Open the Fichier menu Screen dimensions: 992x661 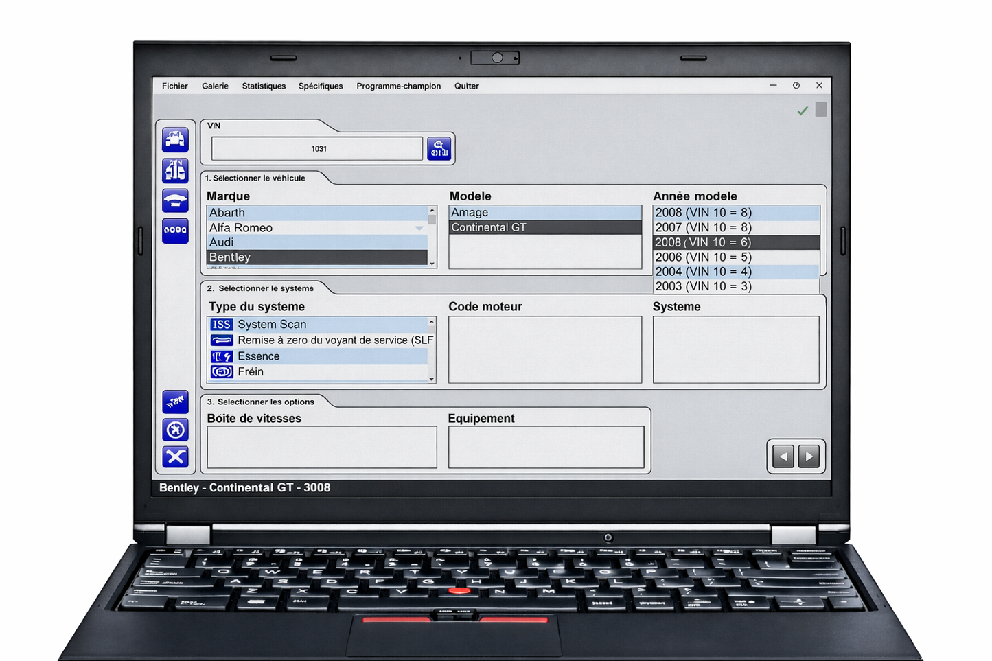[174, 86]
